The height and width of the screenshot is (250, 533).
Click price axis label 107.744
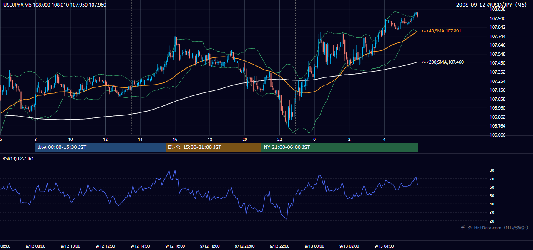pos(498,36)
